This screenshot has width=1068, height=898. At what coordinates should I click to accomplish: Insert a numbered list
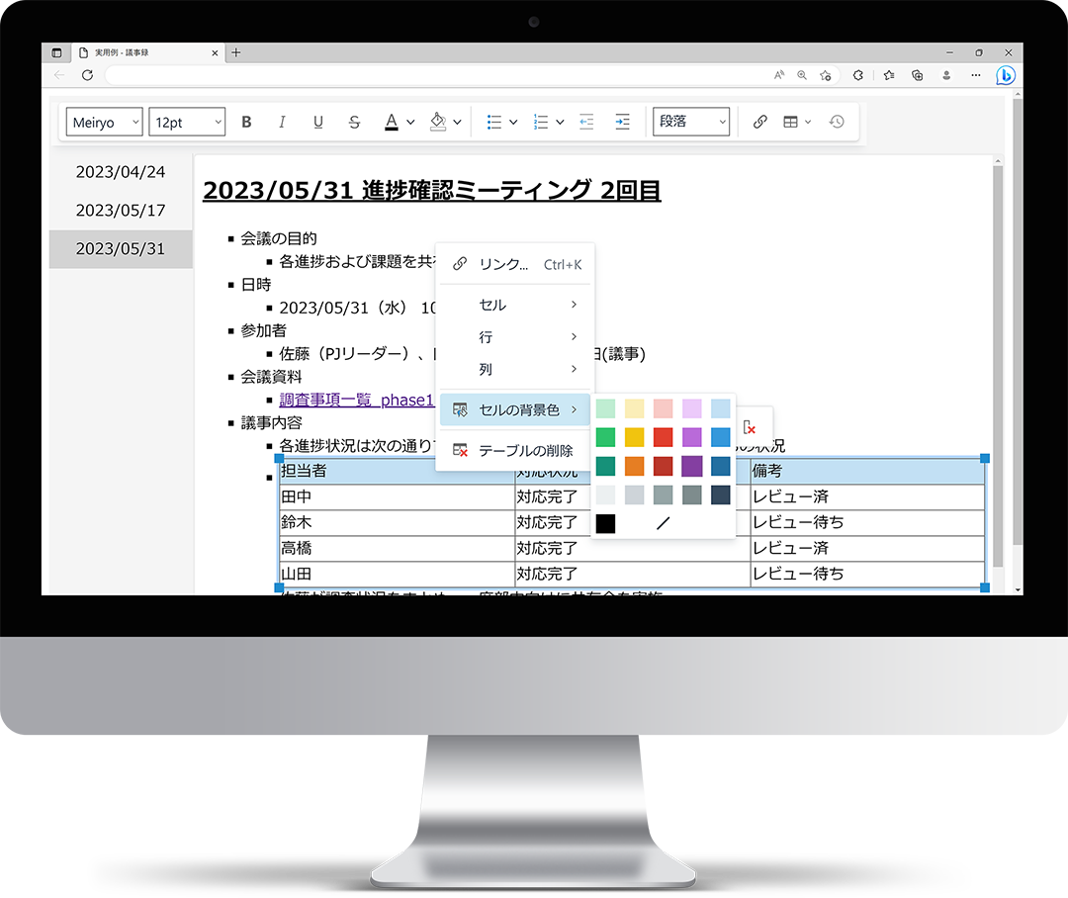541,122
